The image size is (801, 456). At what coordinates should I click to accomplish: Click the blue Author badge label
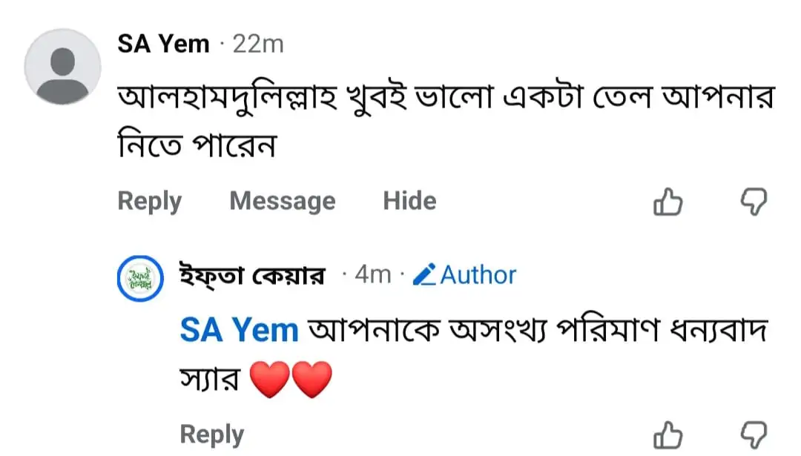478,275
